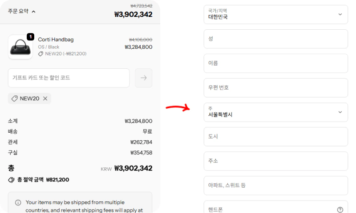Viewport: 356px width, 213px height.
Task: Click the 이름 first name field
Action: pos(275,63)
